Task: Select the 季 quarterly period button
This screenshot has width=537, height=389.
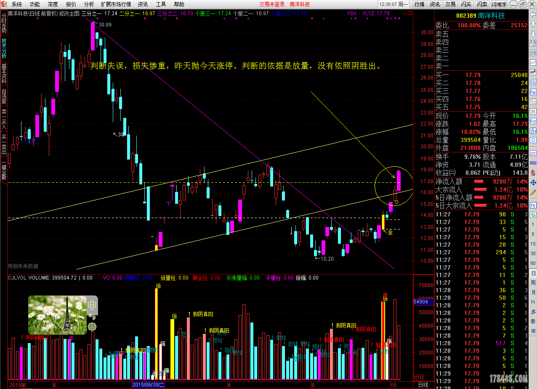Action: pos(533,321)
